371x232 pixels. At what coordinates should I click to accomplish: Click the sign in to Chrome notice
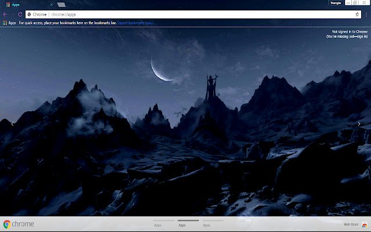[347, 34]
